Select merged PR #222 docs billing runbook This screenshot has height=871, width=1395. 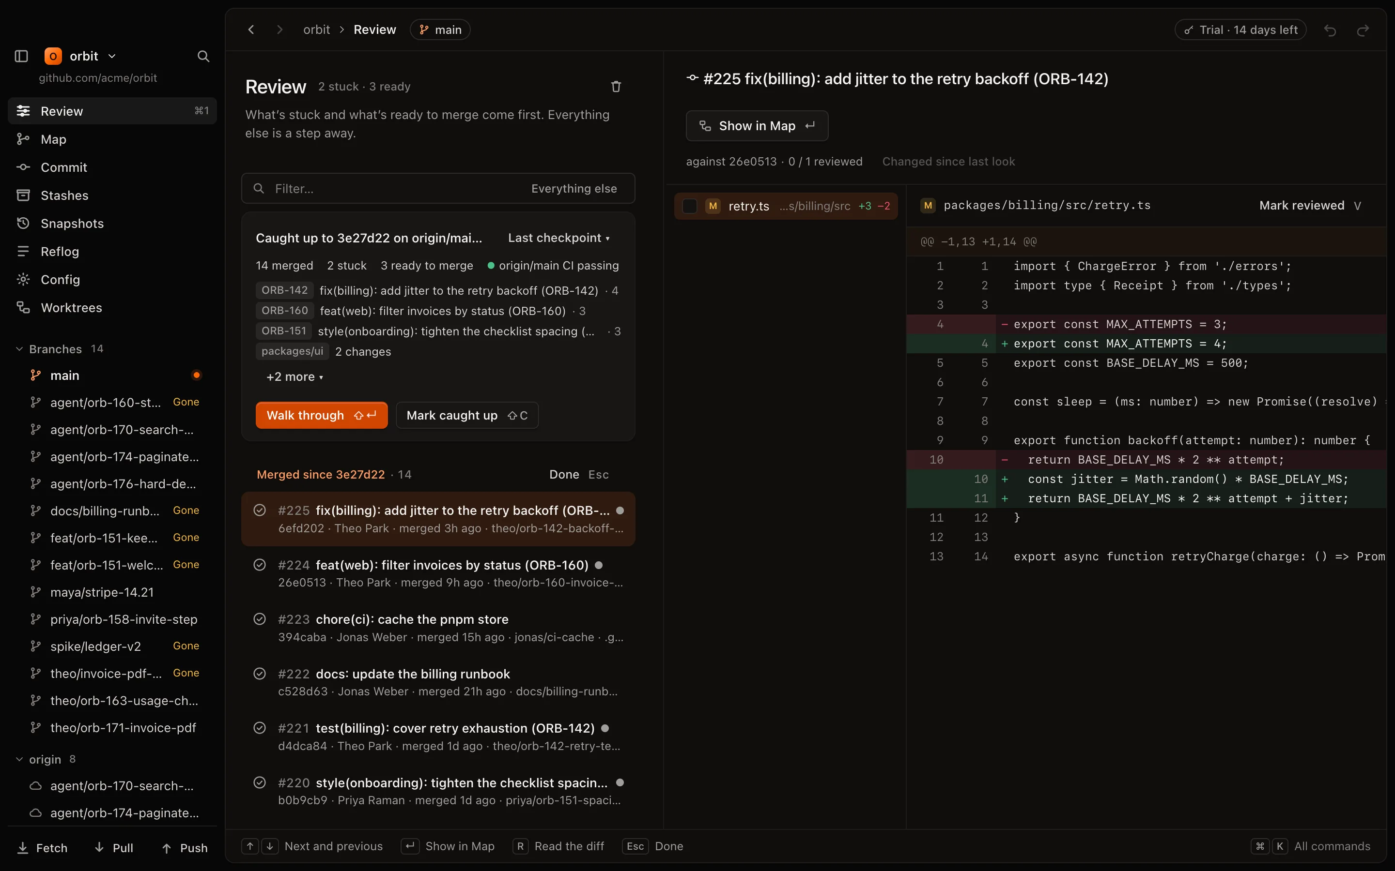438,682
